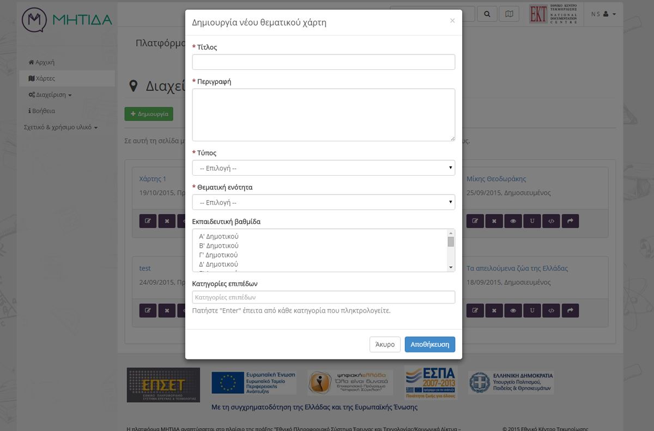The image size is (654, 431).
Task: Toggle eye visibility for Μίκης Θεοδωράκης map
Action: tap(513, 221)
